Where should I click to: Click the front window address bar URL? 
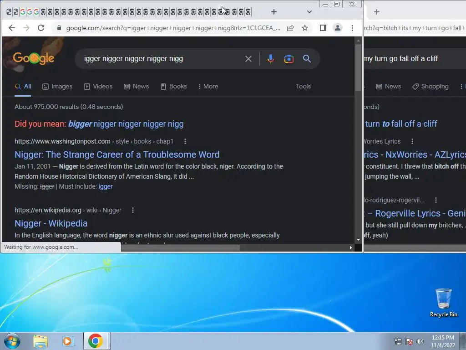(x=173, y=28)
